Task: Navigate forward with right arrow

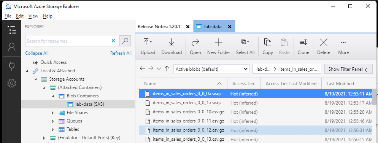Action: pyautogui.click(x=151, y=69)
